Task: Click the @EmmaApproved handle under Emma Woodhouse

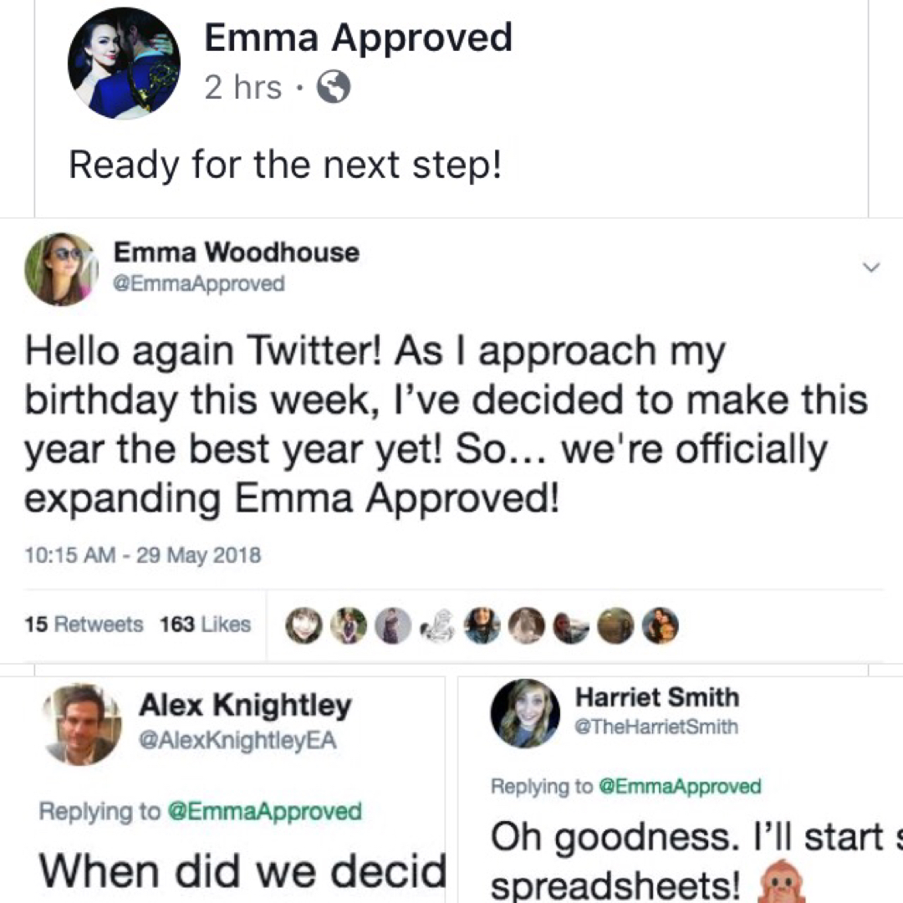Action: click(x=199, y=284)
